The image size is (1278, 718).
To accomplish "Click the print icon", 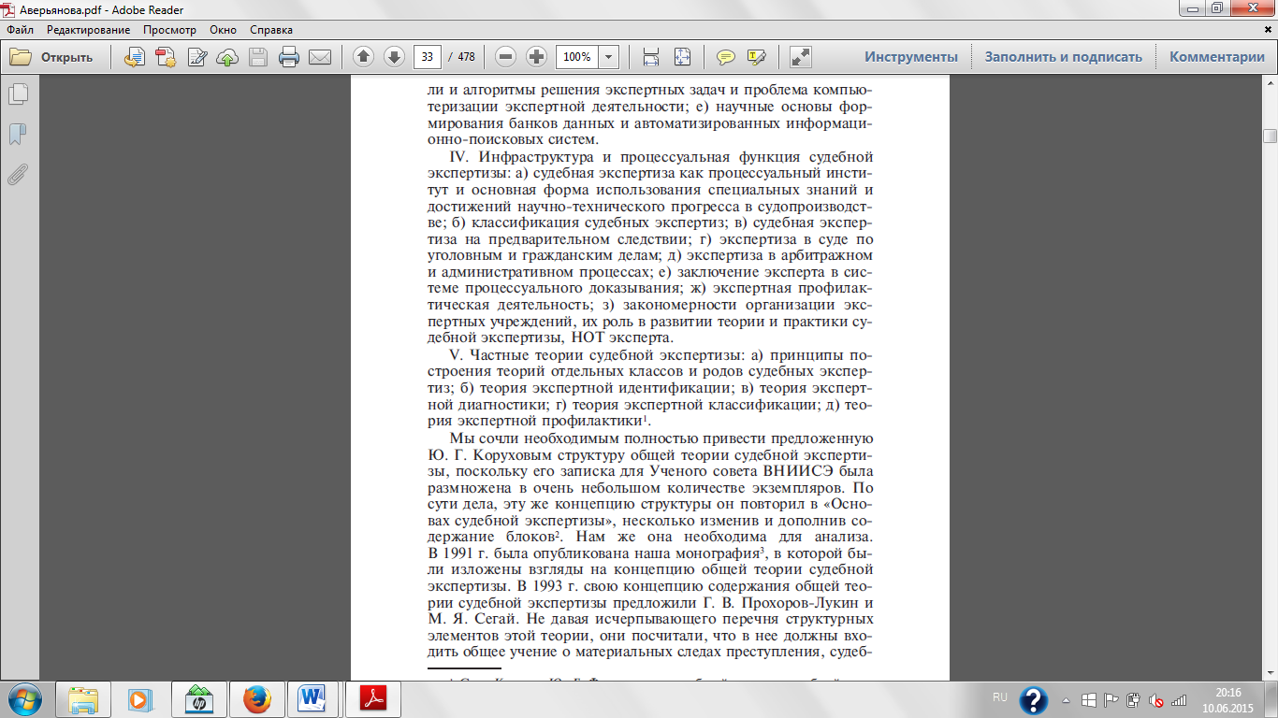I will pos(289,57).
